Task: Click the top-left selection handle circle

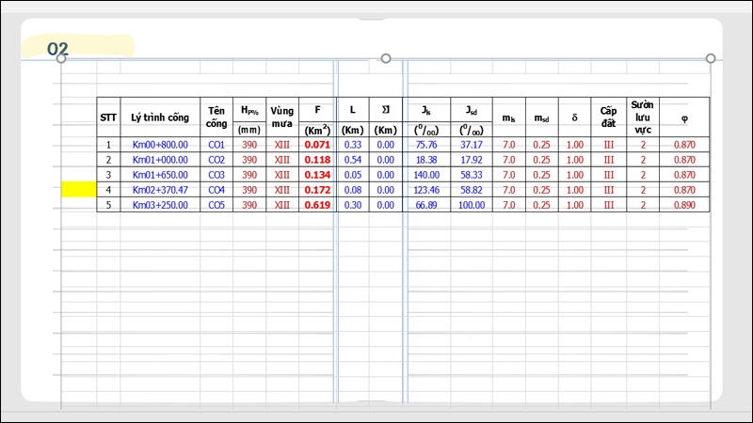Action: [61, 58]
